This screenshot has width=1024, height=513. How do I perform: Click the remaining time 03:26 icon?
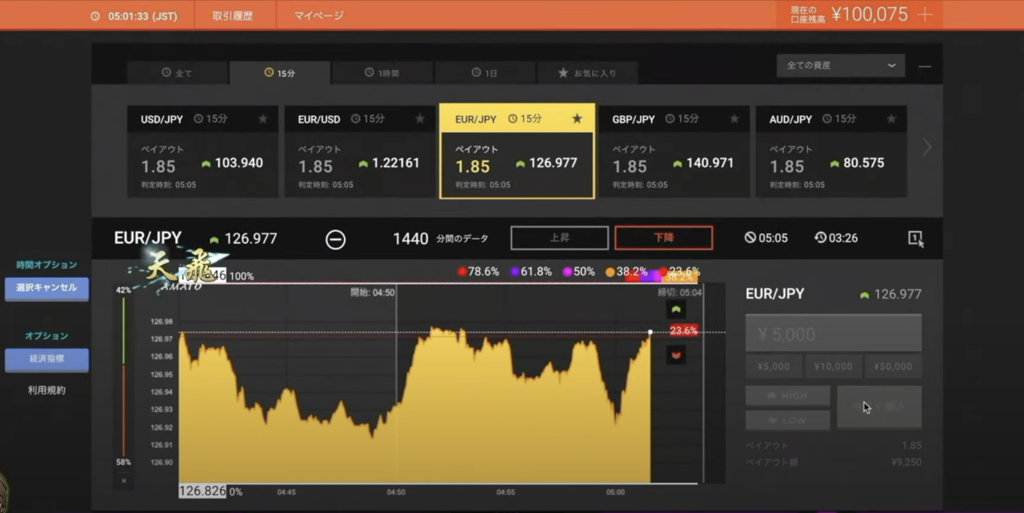pyautogui.click(x=821, y=238)
